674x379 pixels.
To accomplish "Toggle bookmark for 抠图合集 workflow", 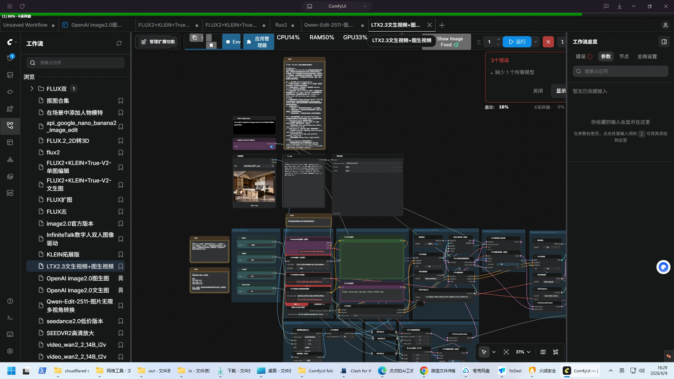I will [121, 101].
